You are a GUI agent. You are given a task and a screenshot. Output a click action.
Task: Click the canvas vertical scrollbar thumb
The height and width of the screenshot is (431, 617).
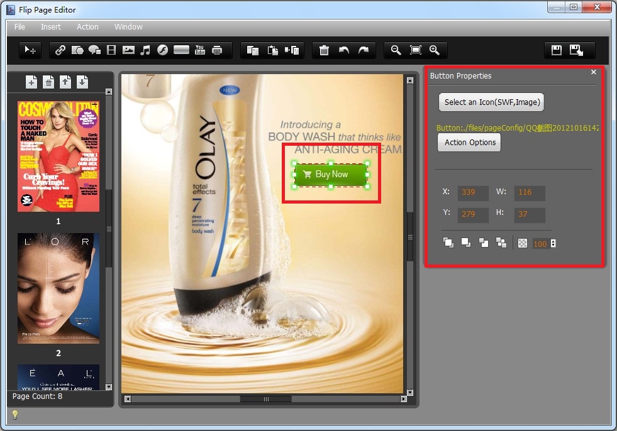[410, 237]
